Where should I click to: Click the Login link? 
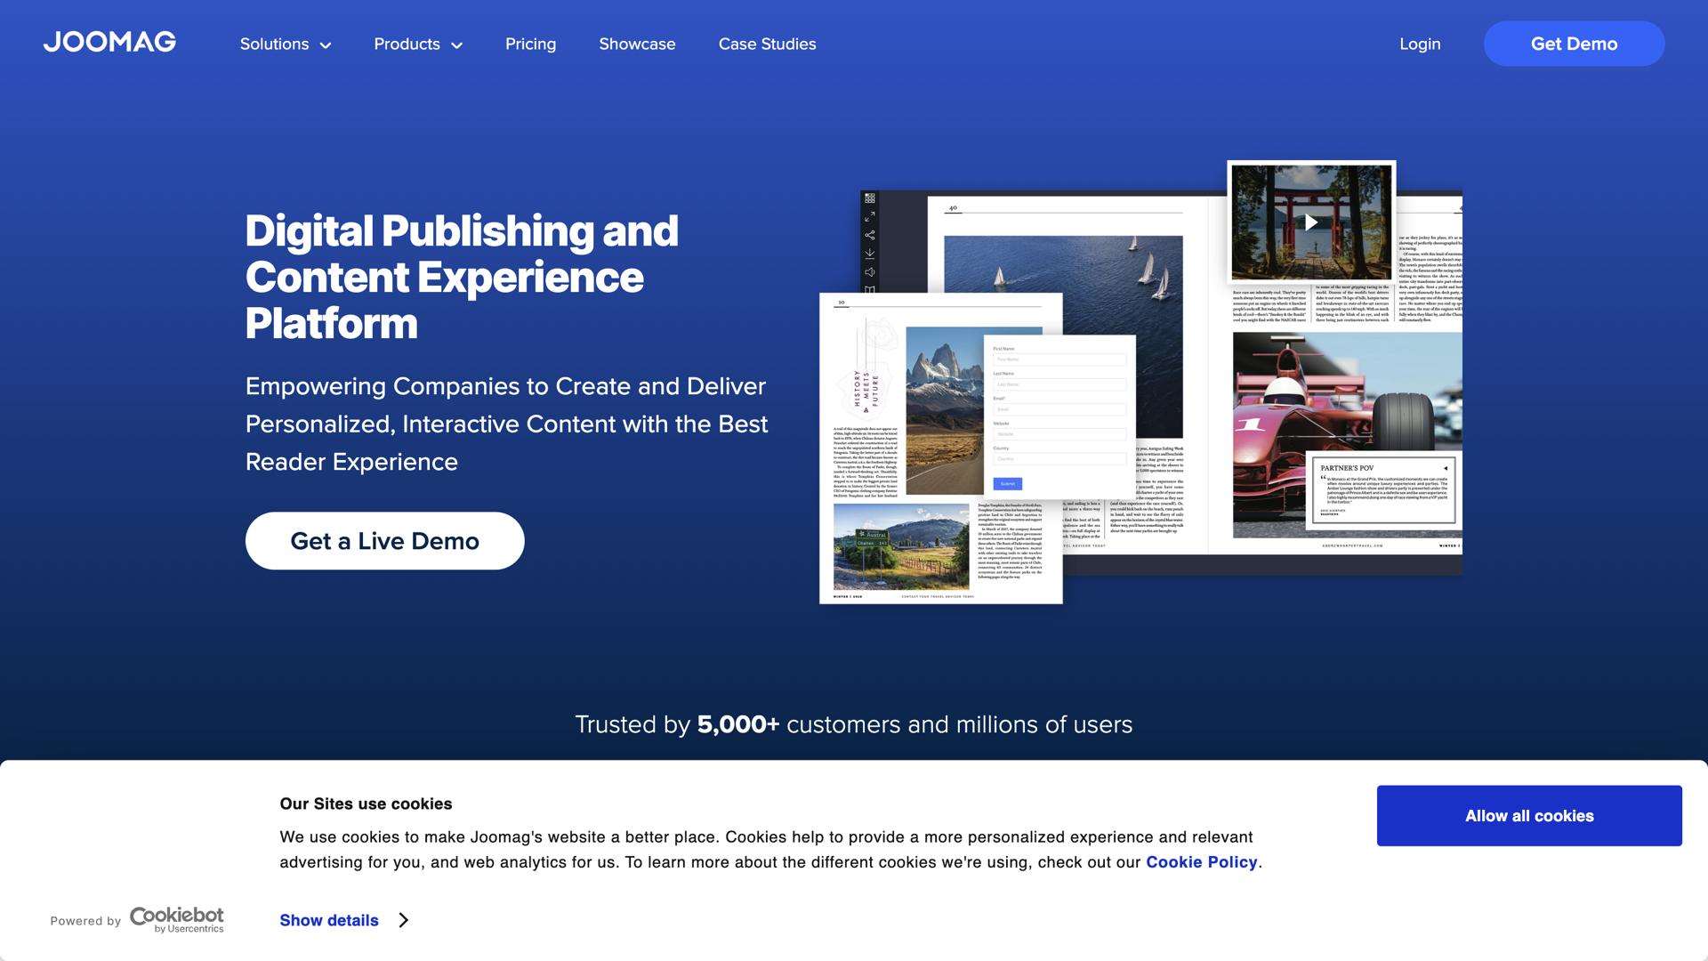1420,44
